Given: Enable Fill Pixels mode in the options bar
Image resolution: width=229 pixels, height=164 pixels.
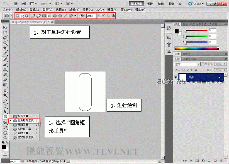Looking at the screenshot, I should tap(27, 16).
